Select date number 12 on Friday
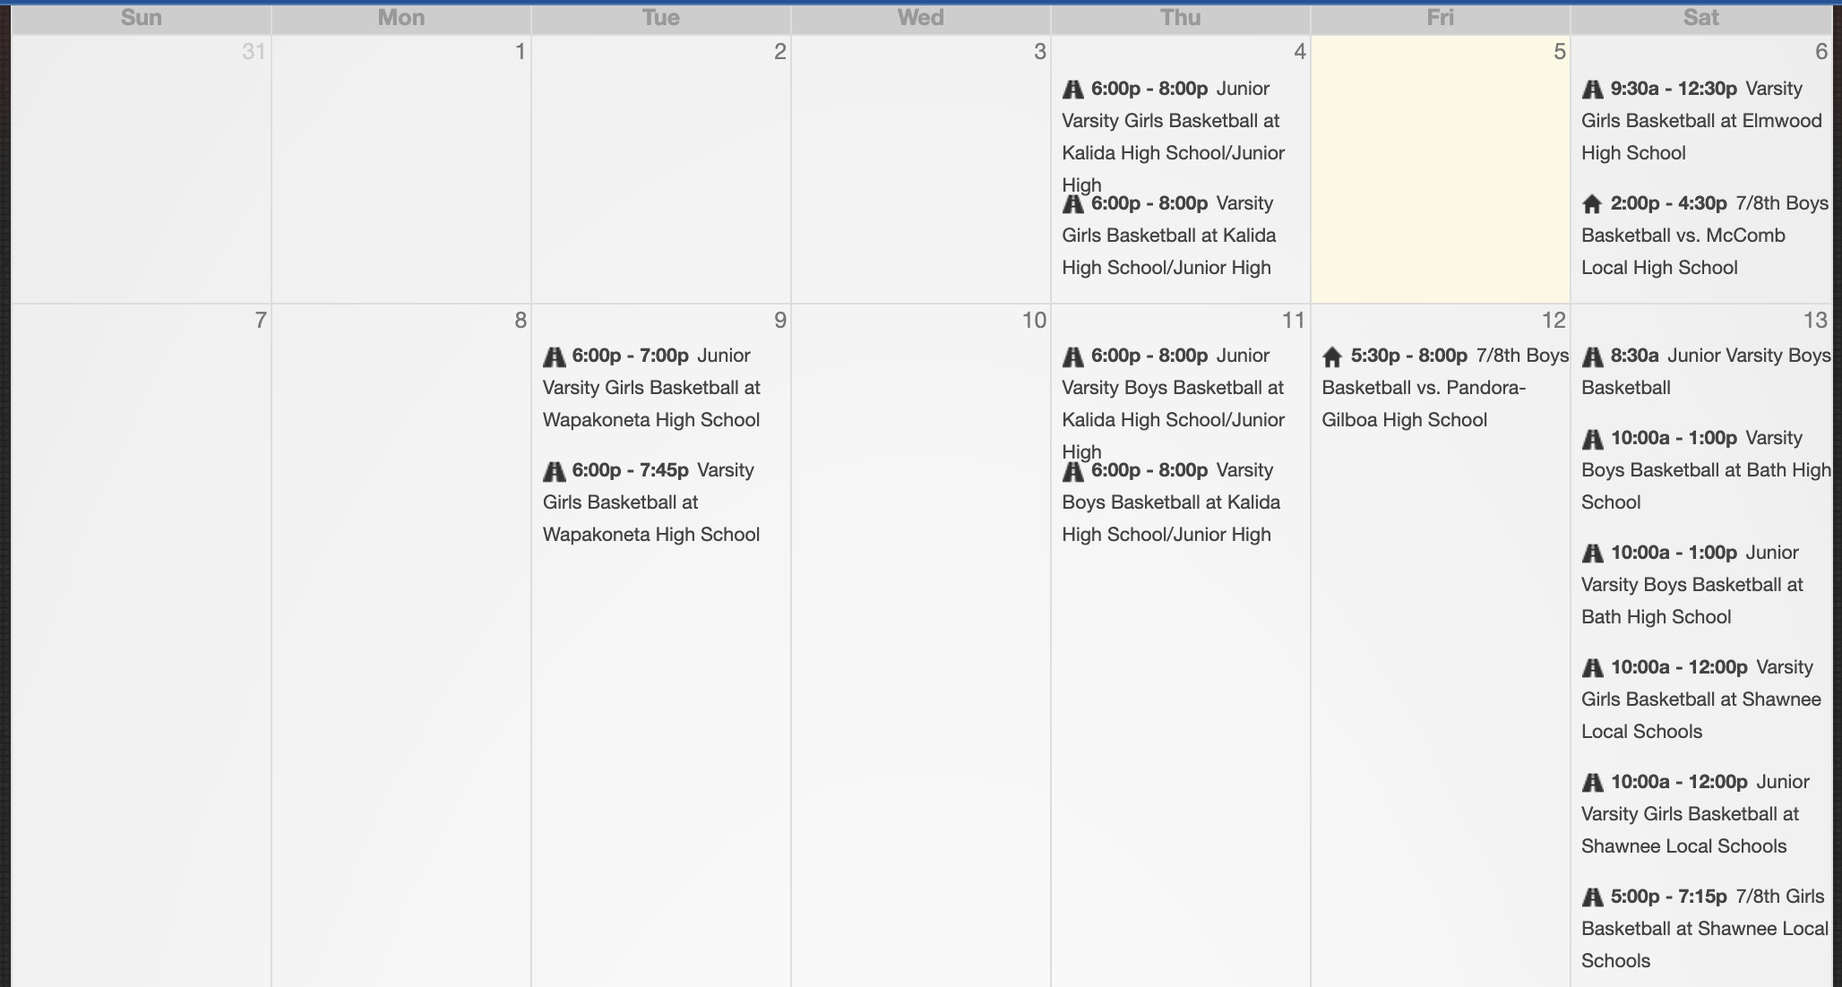The image size is (1842, 987). 1554,321
